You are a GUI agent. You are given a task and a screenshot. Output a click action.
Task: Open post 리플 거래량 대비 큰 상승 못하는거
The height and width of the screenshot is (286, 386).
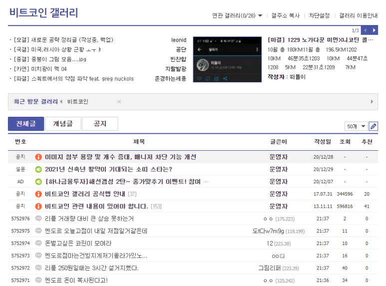89,219
